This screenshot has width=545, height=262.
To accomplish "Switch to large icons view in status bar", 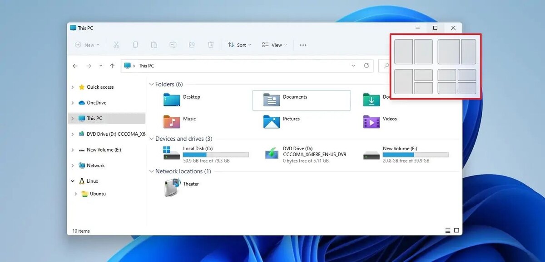I will pyautogui.click(x=456, y=231).
